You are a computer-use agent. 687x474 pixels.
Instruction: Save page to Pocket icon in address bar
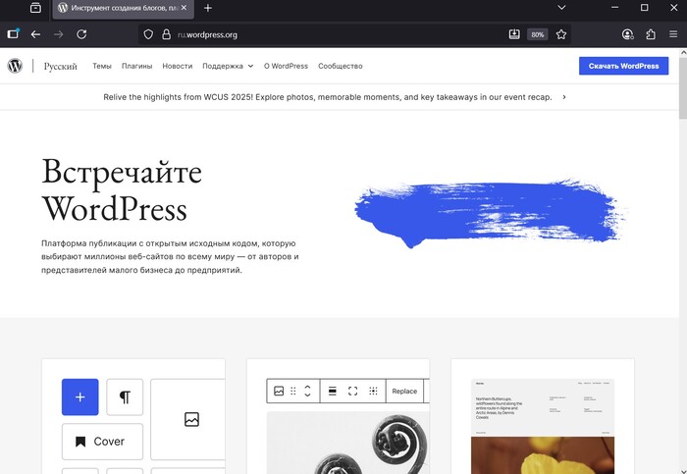pyautogui.click(x=514, y=34)
